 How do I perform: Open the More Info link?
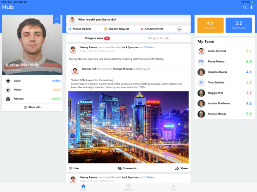[x=32, y=107]
